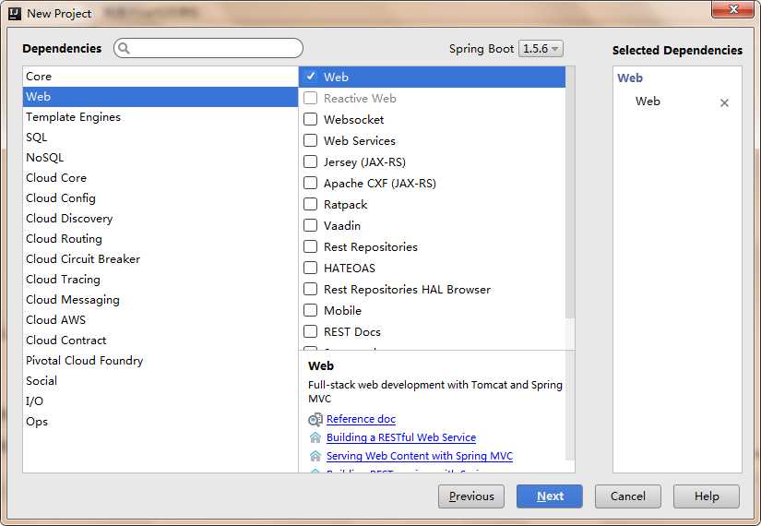Tick the Jersey (JAX-RS) checkbox
The height and width of the screenshot is (526, 761).
pos(311,161)
